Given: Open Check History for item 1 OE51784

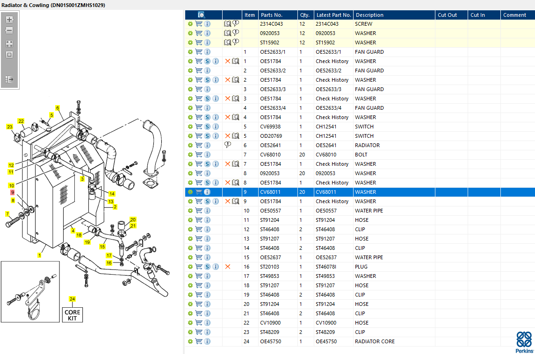Looking at the screenshot, I should 332,61.
